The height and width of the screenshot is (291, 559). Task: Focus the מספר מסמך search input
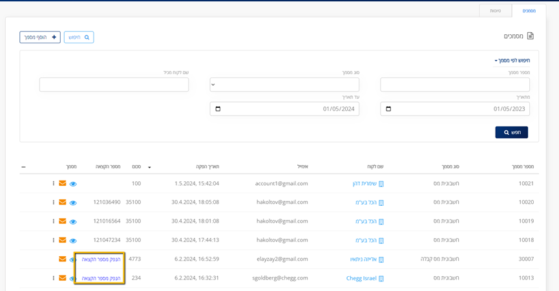(x=455, y=85)
